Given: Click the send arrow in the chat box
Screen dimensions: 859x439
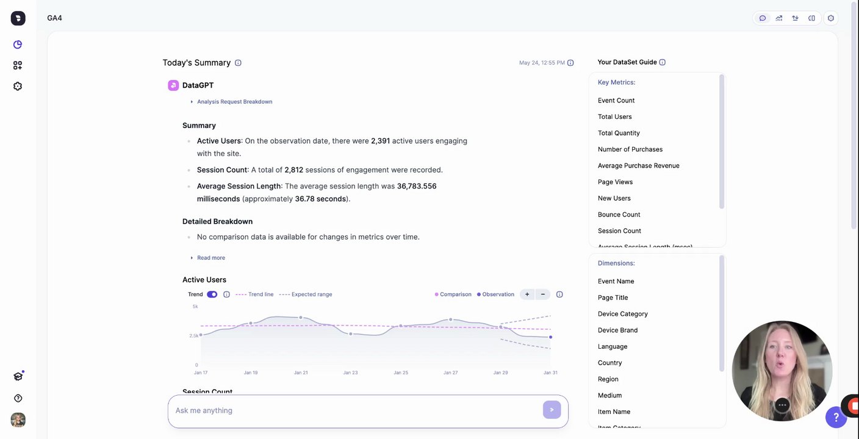Looking at the screenshot, I should point(552,410).
